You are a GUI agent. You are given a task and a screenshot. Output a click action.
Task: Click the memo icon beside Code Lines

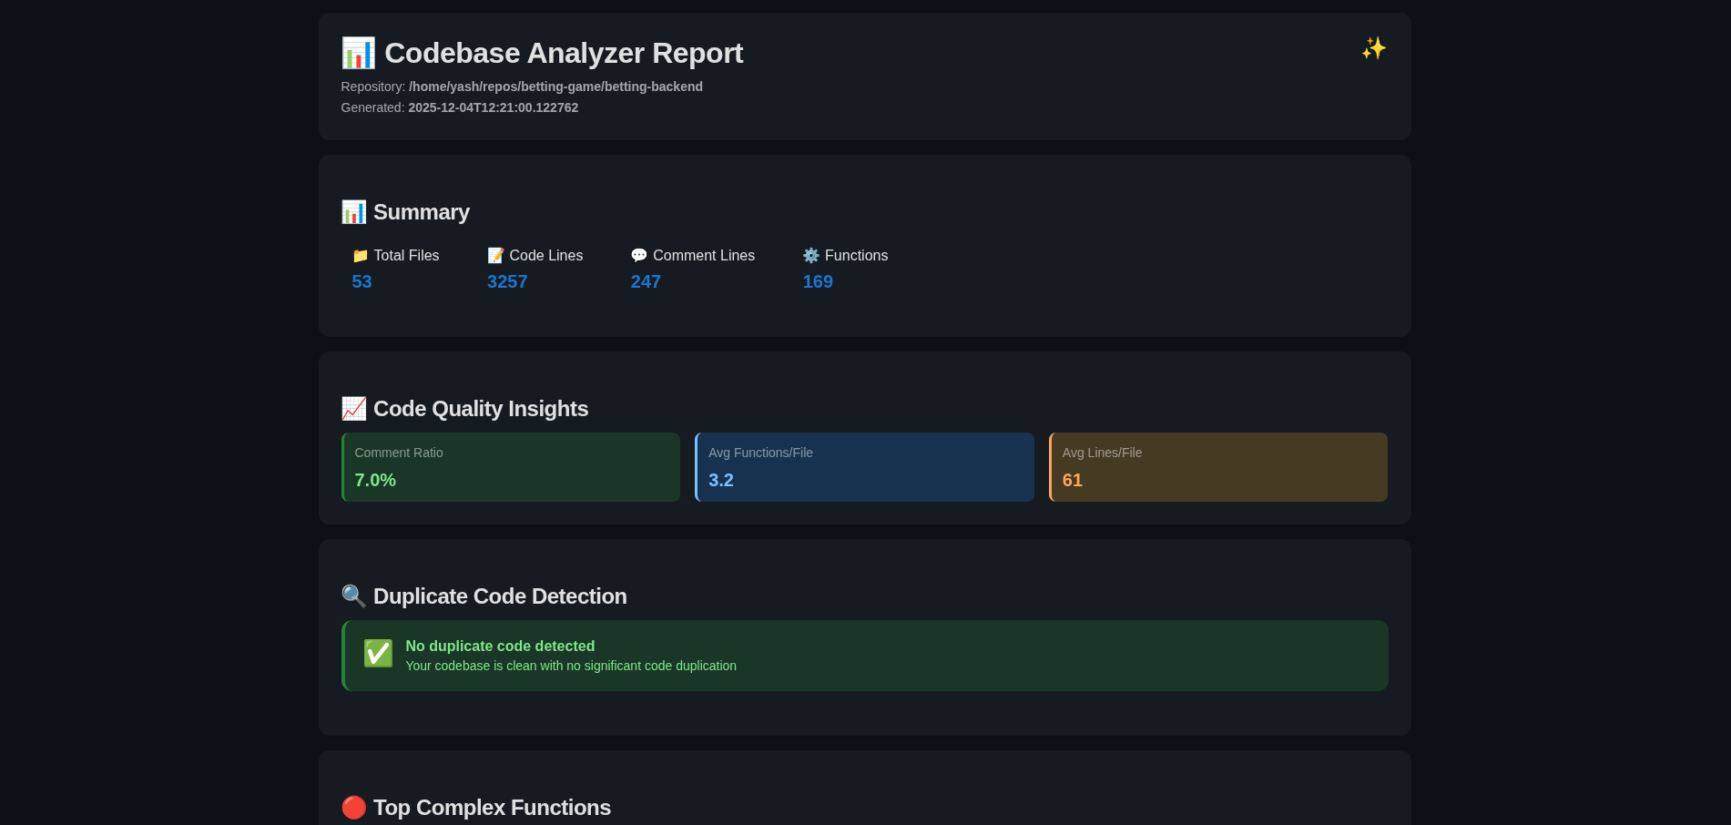pos(495,256)
